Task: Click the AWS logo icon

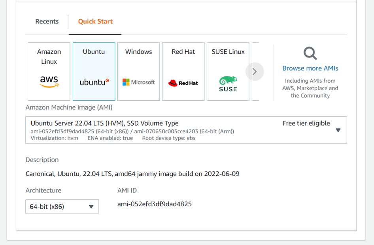Action: tap(49, 81)
